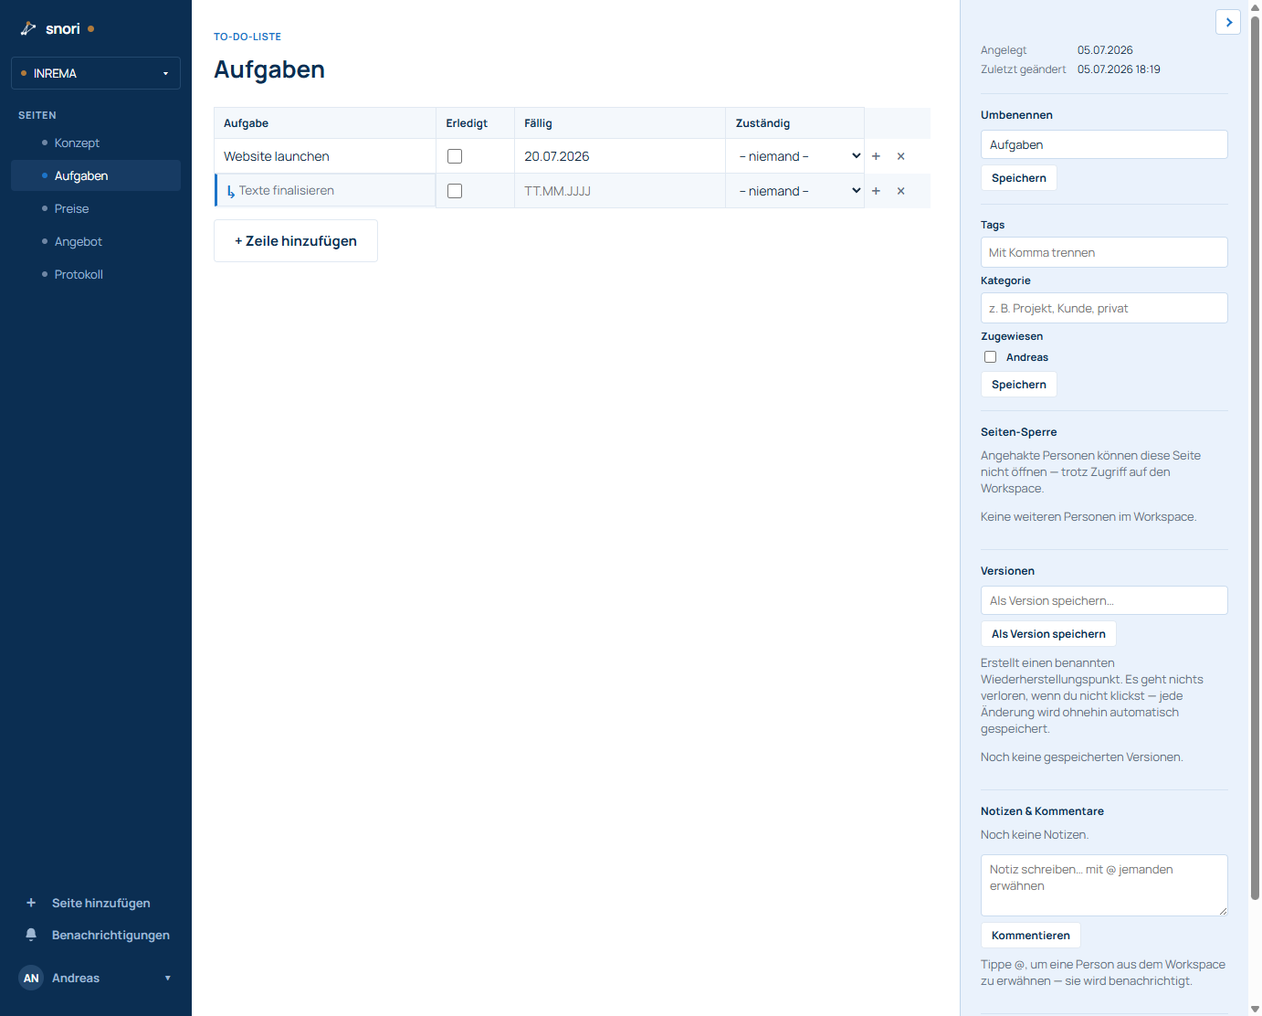1262x1016 pixels.
Task: Collapse the right details panel with chevron
Action: (1228, 22)
